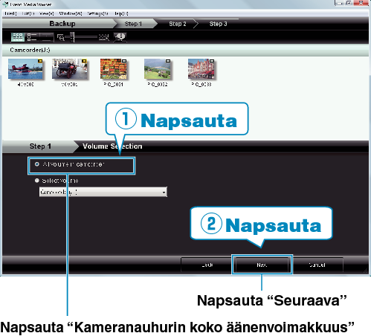This screenshot has width=371, height=336.
Task: Select the Step 3 header tab
Action: [218, 24]
